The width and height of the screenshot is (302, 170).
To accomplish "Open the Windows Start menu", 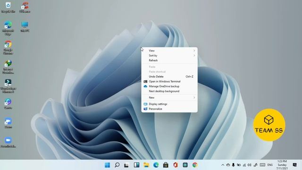I will tap(107, 165).
